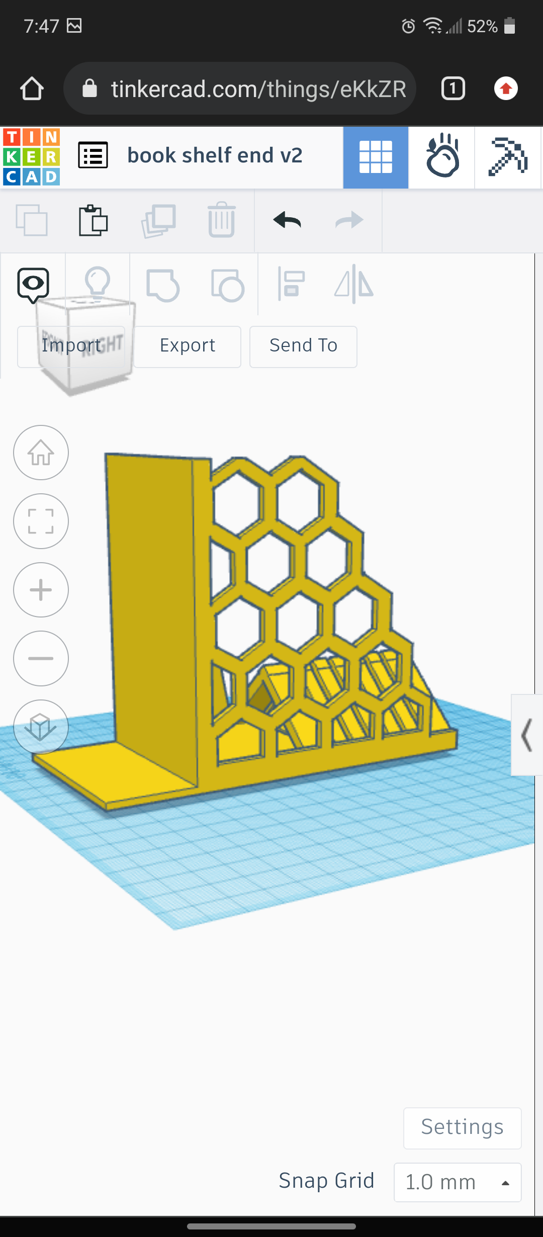The width and height of the screenshot is (543, 1237).
Task: Switch to 3D design grid view
Action: tap(376, 157)
